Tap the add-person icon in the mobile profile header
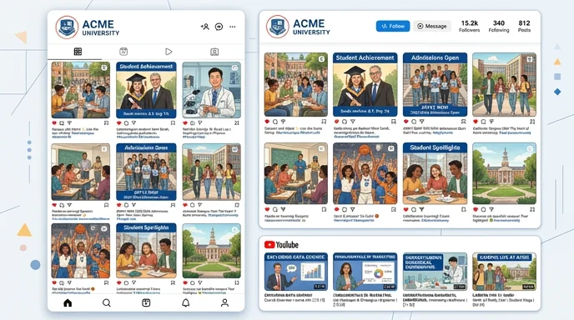The height and width of the screenshot is (320, 574). (204, 27)
